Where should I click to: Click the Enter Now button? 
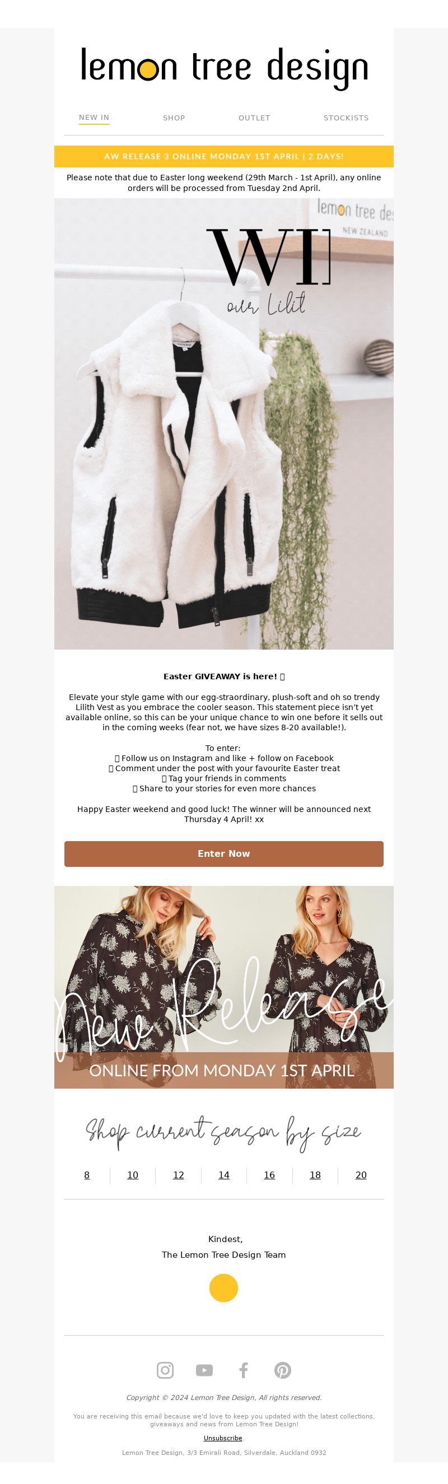(224, 853)
